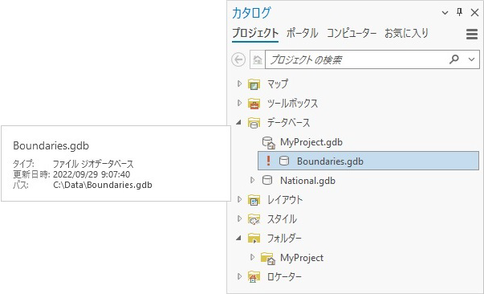This screenshot has width=484, height=294.
Task: Collapse the データベース node
Action: tap(238, 123)
